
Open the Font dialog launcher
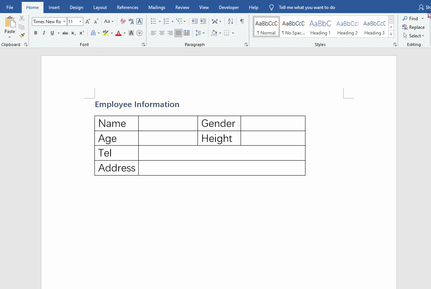[x=144, y=45]
